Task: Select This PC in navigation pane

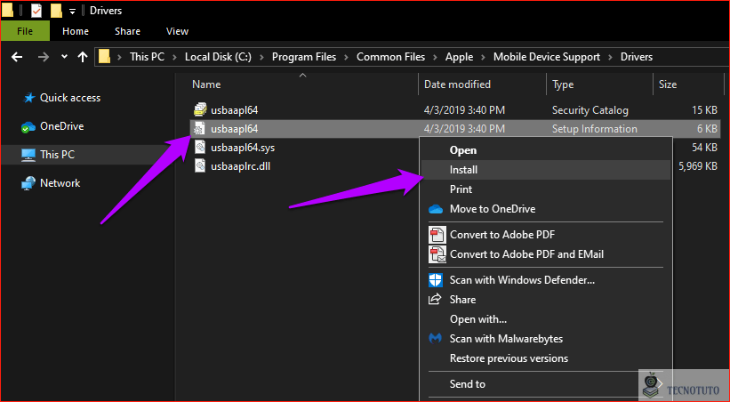Action: coord(57,155)
